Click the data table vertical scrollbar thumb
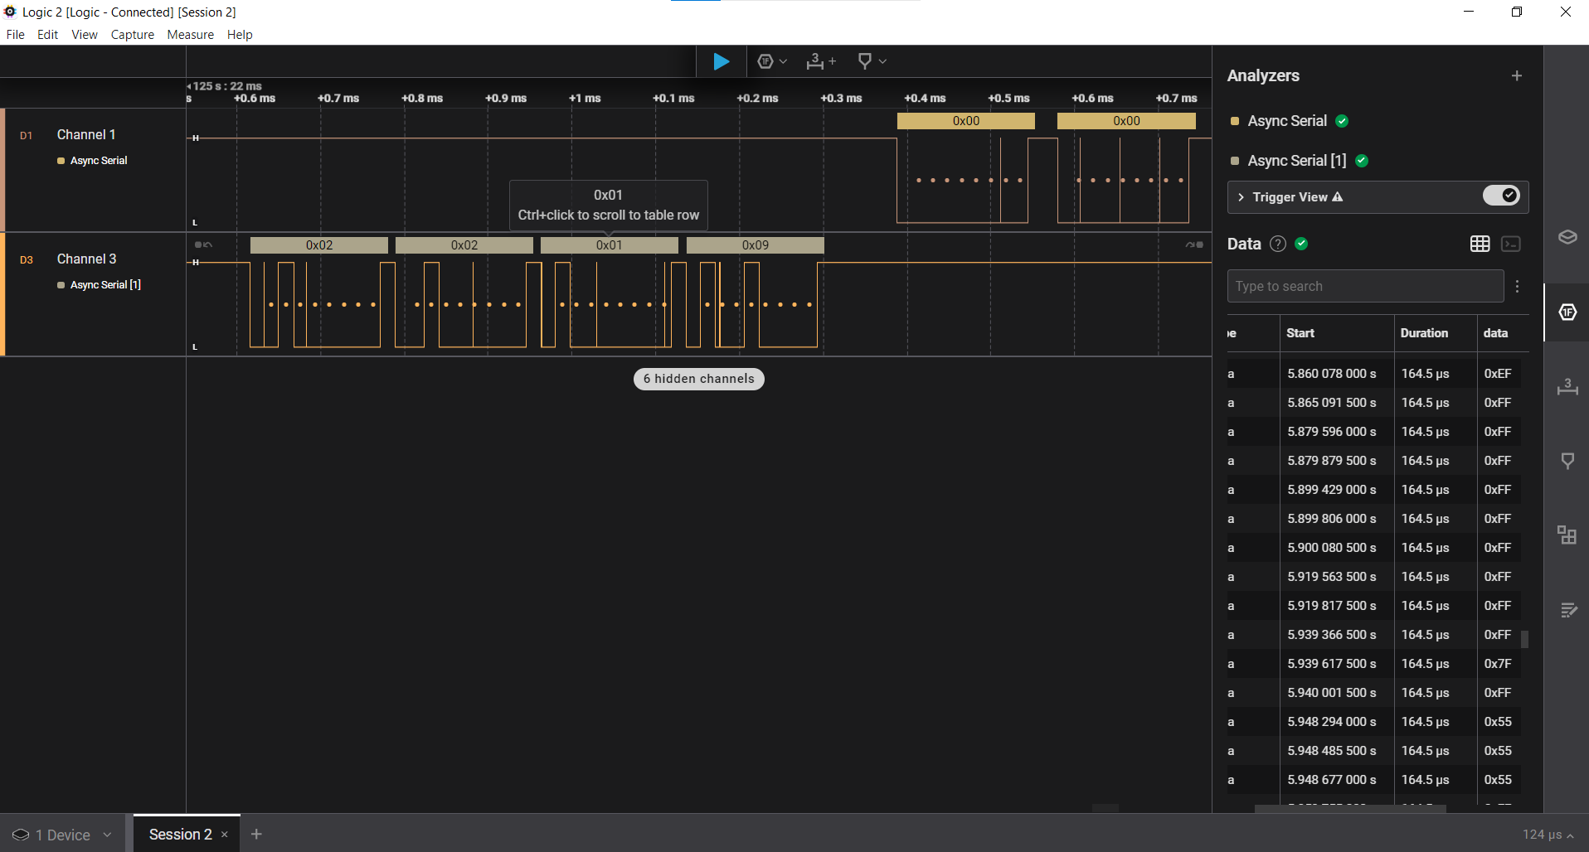This screenshot has height=852, width=1589. pos(1524,639)
